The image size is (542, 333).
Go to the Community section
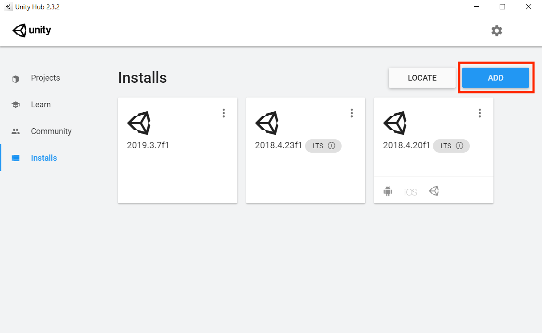tap(51, 131)
